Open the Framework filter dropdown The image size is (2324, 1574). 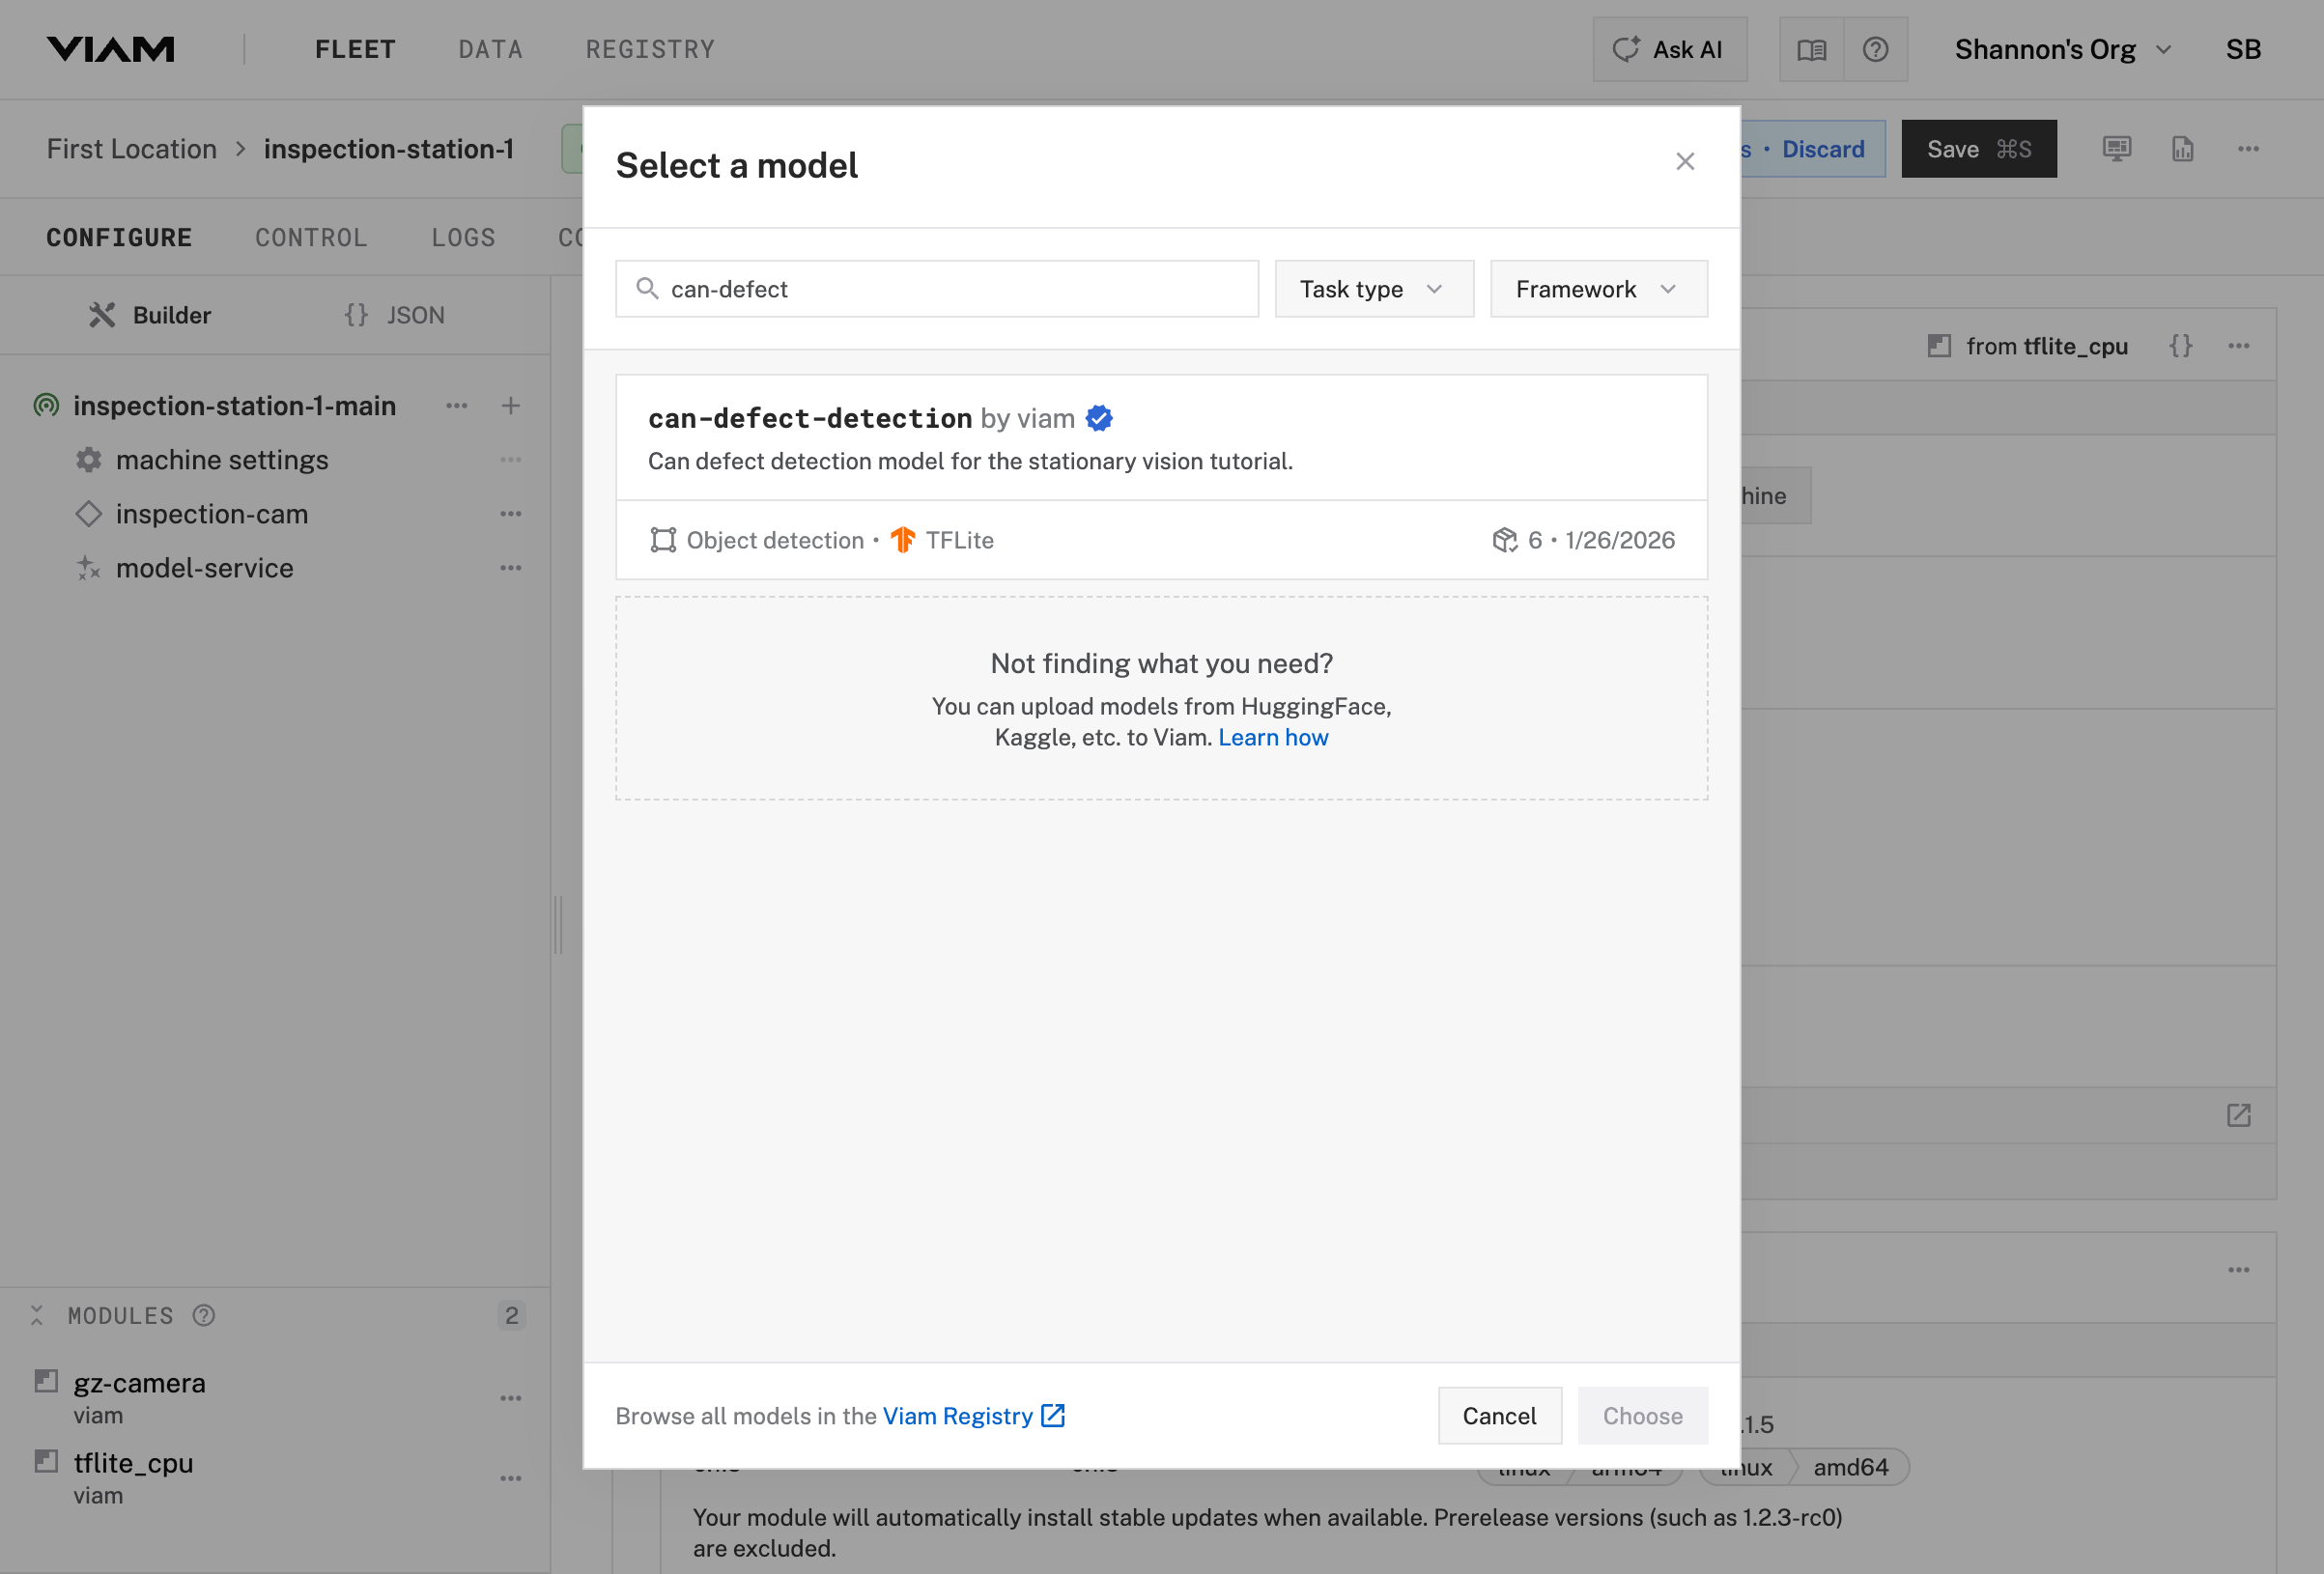point(1598,289)
